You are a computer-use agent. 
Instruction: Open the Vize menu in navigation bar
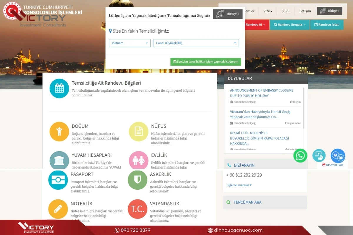tap(268, 11)
